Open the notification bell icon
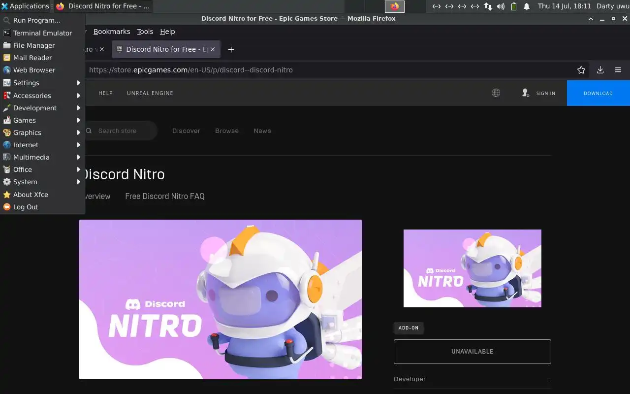The height and width of the screenshot is (394, 630). [x=527, y=6]
